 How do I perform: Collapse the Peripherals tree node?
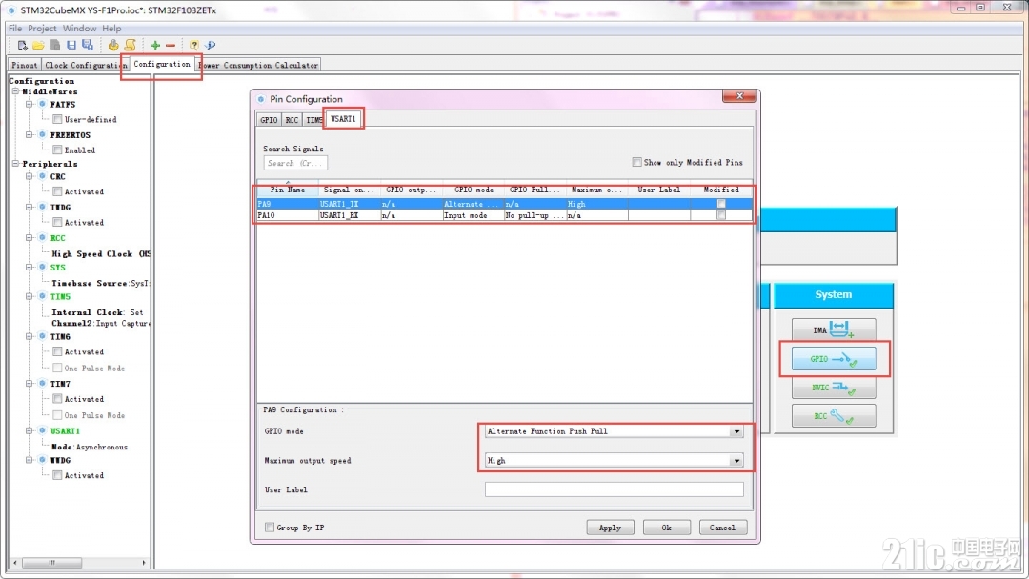pyautogui.click(x=16, y=164)
